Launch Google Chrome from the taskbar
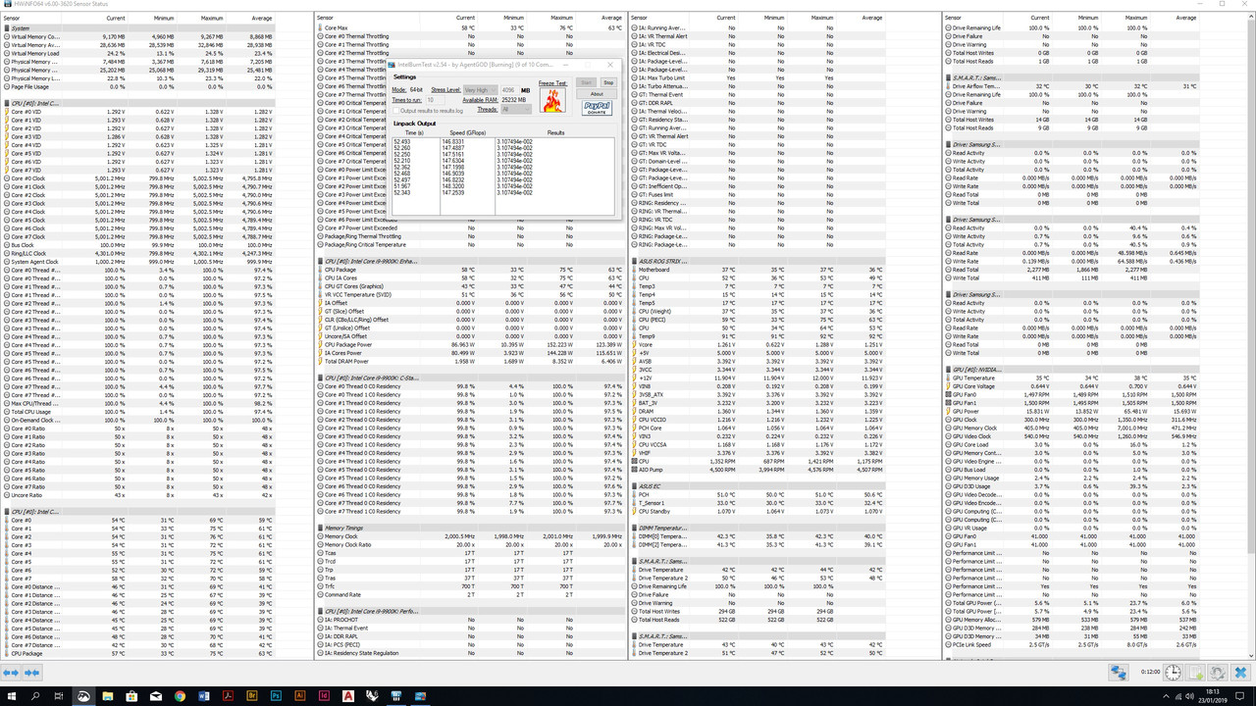The image size is (1256, 706). [179, 696]
